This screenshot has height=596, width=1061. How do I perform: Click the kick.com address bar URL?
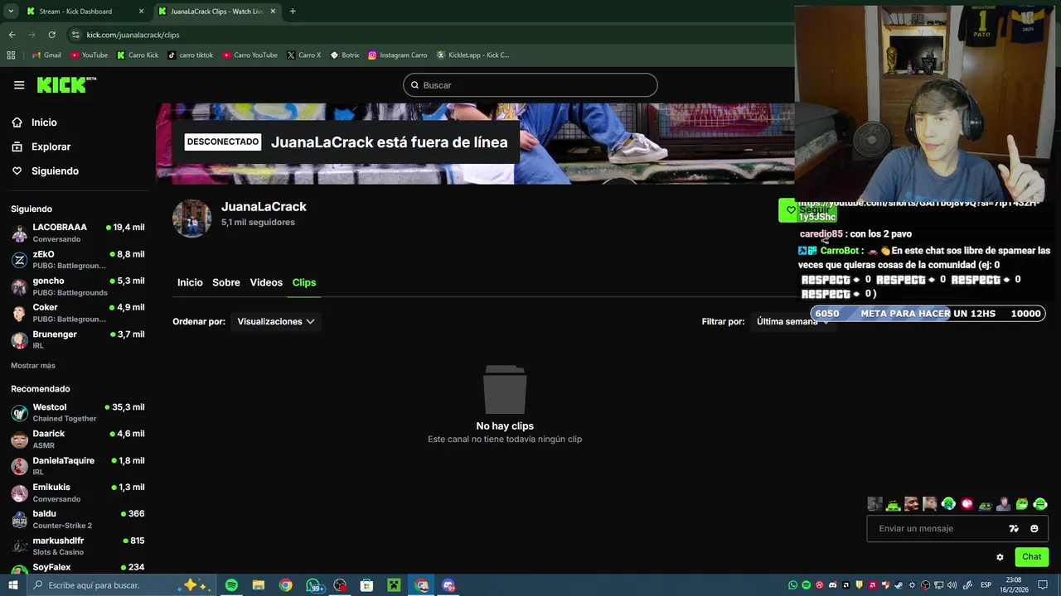[133, 35]
